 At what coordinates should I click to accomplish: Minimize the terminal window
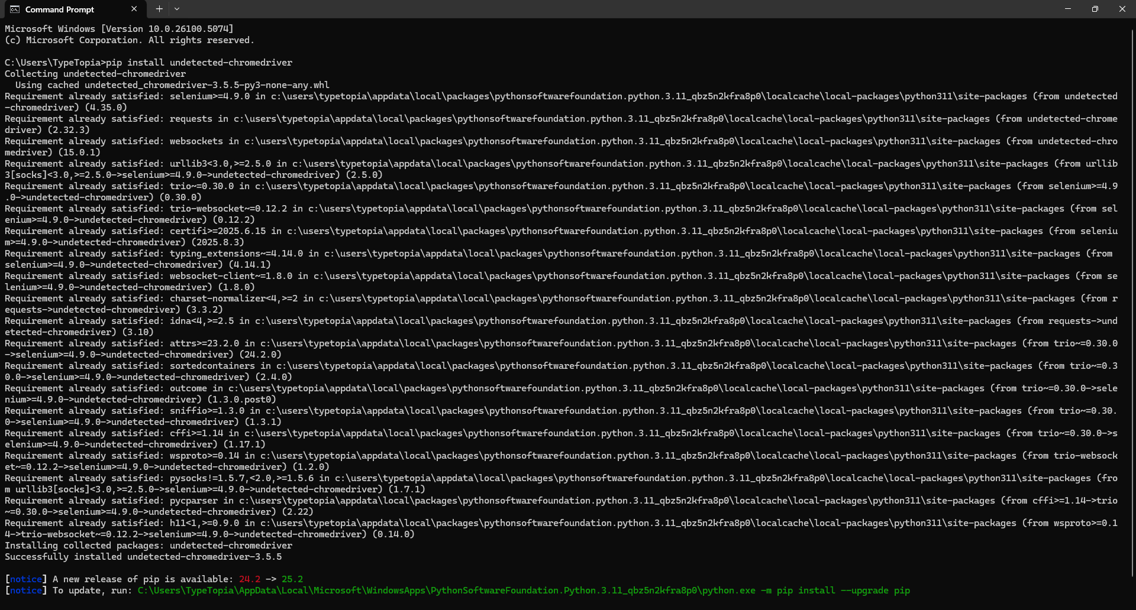[1068, 9]
